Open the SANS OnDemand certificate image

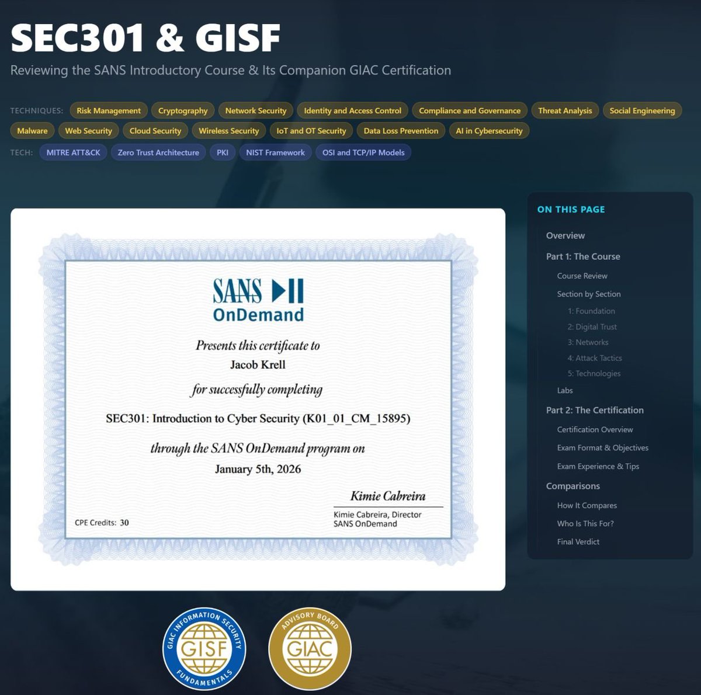tap(258, 399)
